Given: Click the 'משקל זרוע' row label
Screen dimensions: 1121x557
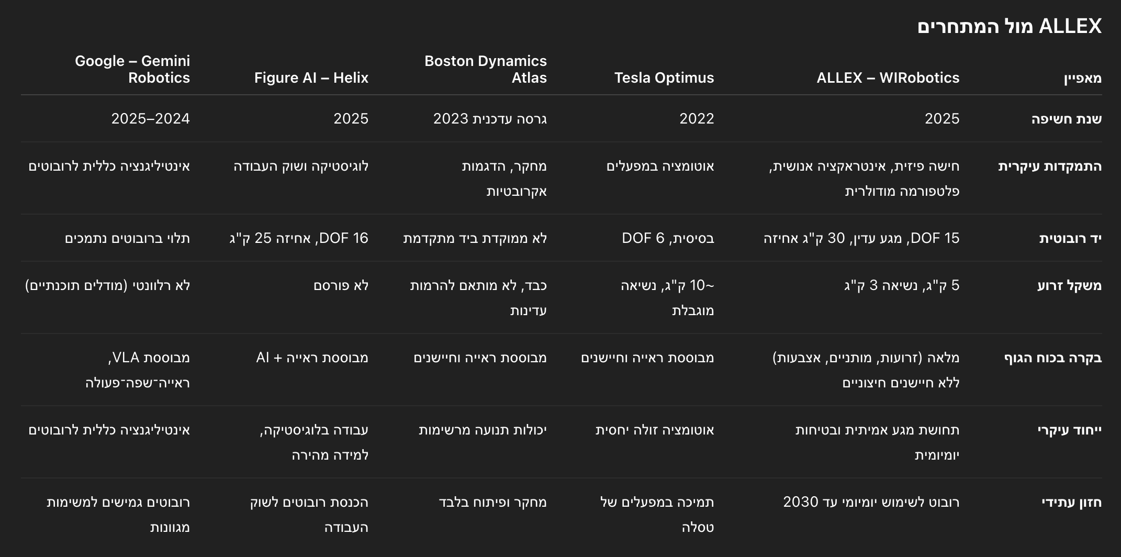Looking at the screenshot, I should [1069, 285].
